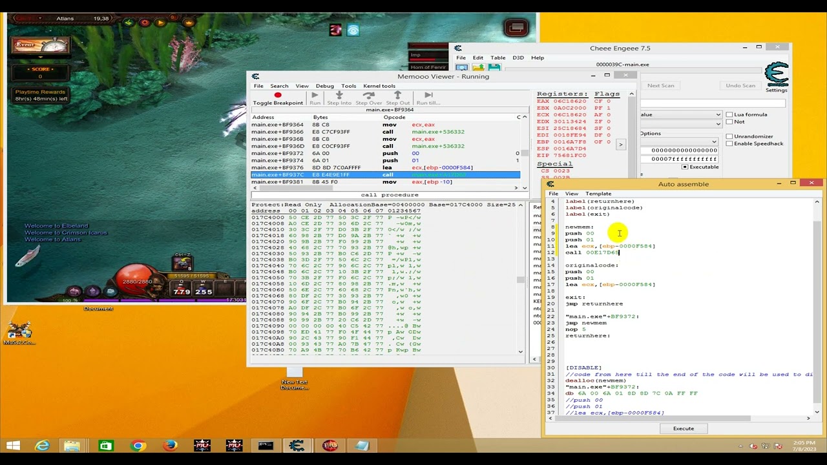Image resolution: width=827 pixels, height=465 pixels.
Task: Open the Template menu in Auto assemble
Action: coord(598,194)
